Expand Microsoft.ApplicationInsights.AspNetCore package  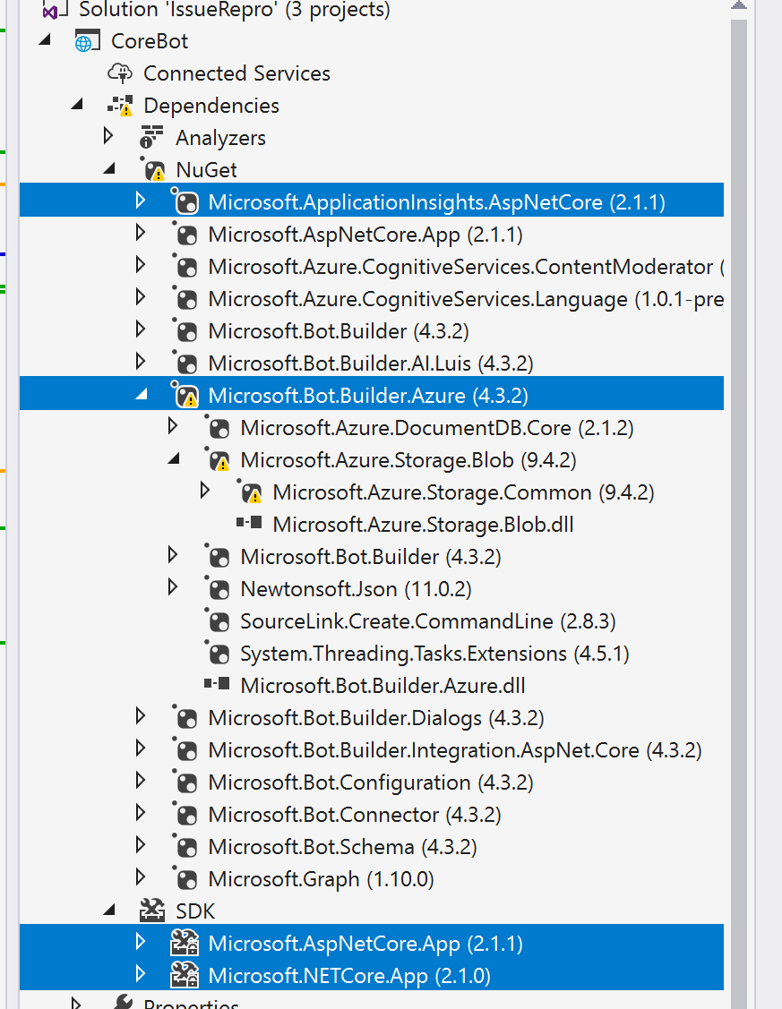(141, 201)
